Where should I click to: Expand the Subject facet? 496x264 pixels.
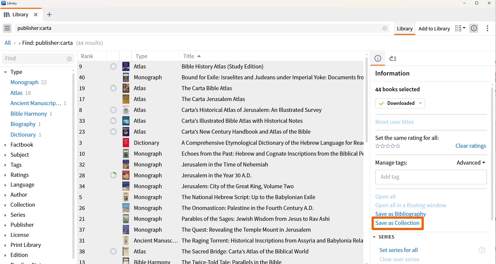pyautogui.click(x=5, y=155)
